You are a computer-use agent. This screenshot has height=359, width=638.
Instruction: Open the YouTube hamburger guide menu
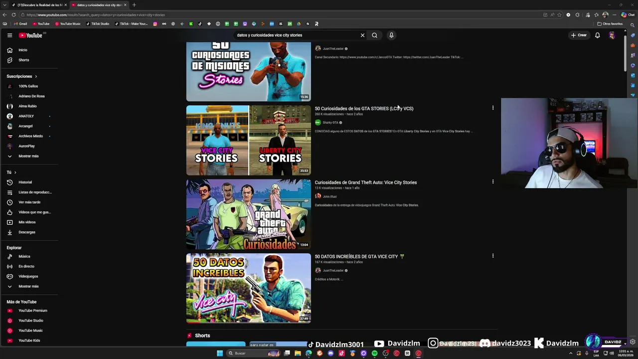(9, 35)
